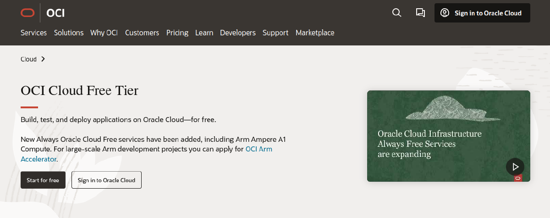Click the outlined Sign in to Oracle Cloud button

point(106,180)
